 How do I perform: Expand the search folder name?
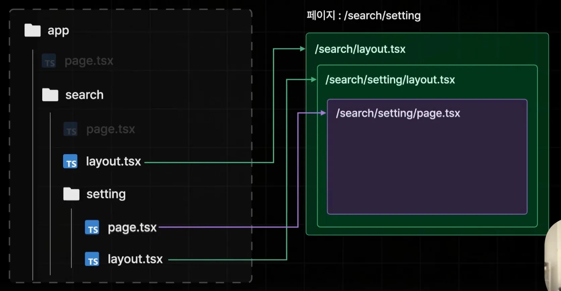(84, 95)
